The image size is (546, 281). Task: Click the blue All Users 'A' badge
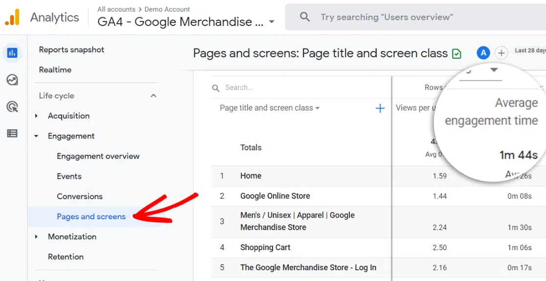pyautogui.click(x=483, y=53)
